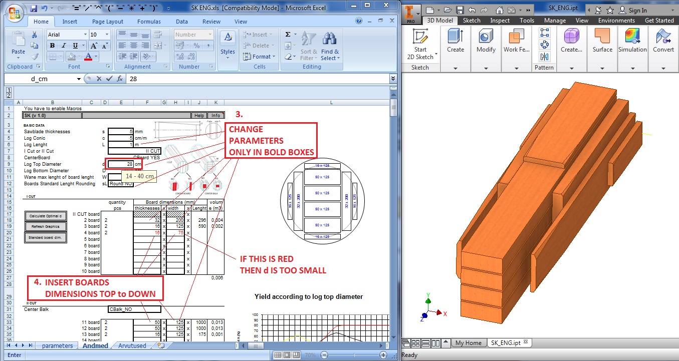The width and height of the screenshot is (679, 361).
Task: Switch to the Arvutused sheet tab
Action: coord(132,345)
